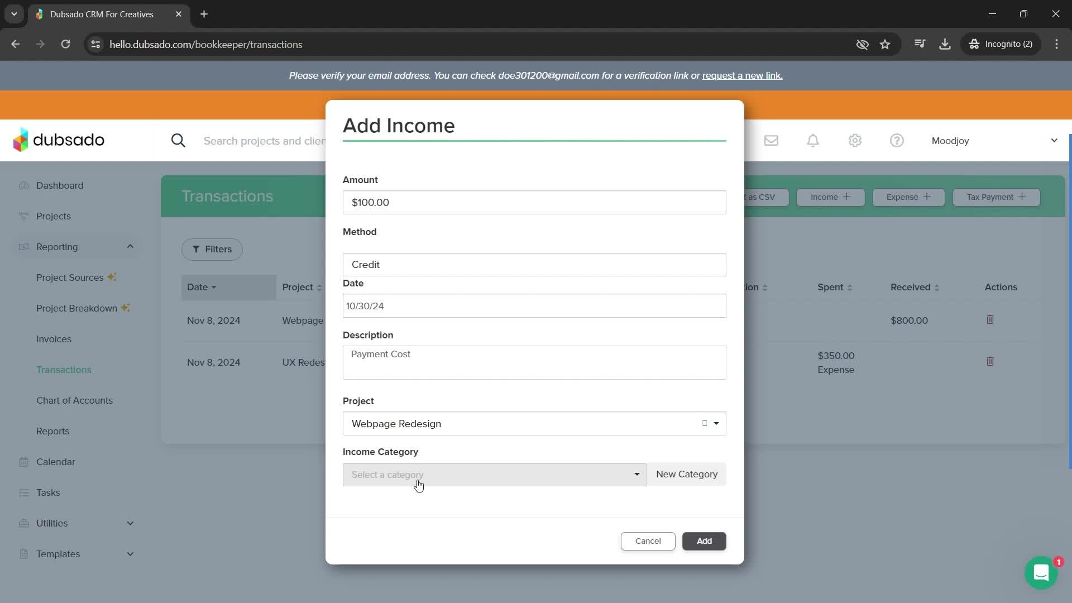The width and height of the screenshot is (1072, 603).
Task: Click the browser reload icon
Action: coord(65,44)
